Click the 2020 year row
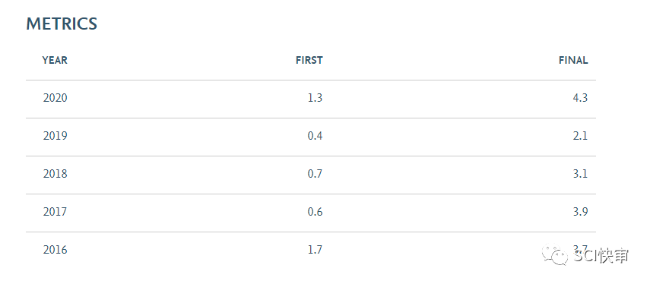 coord(311,99)
